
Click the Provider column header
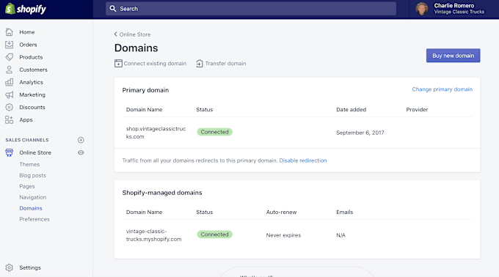coord(417,110)
